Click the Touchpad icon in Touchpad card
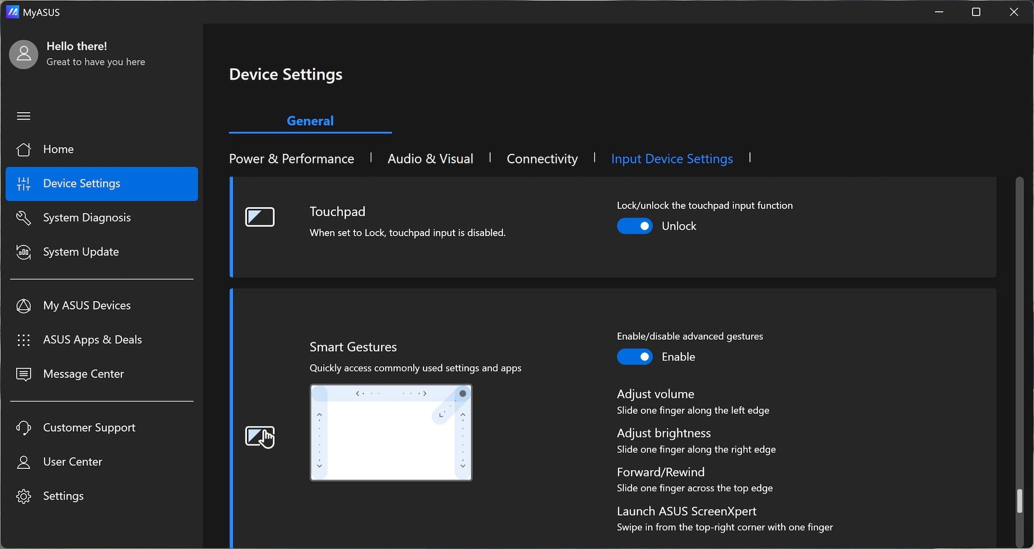 coord(260,217)
